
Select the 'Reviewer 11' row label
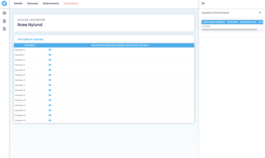point(20,105)
